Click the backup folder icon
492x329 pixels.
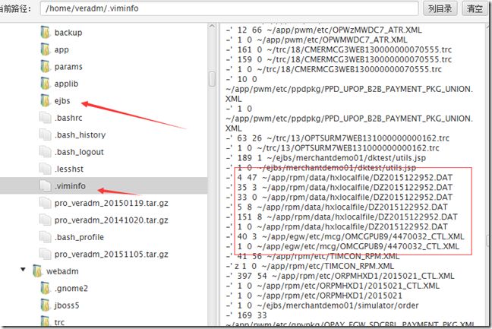46,33
